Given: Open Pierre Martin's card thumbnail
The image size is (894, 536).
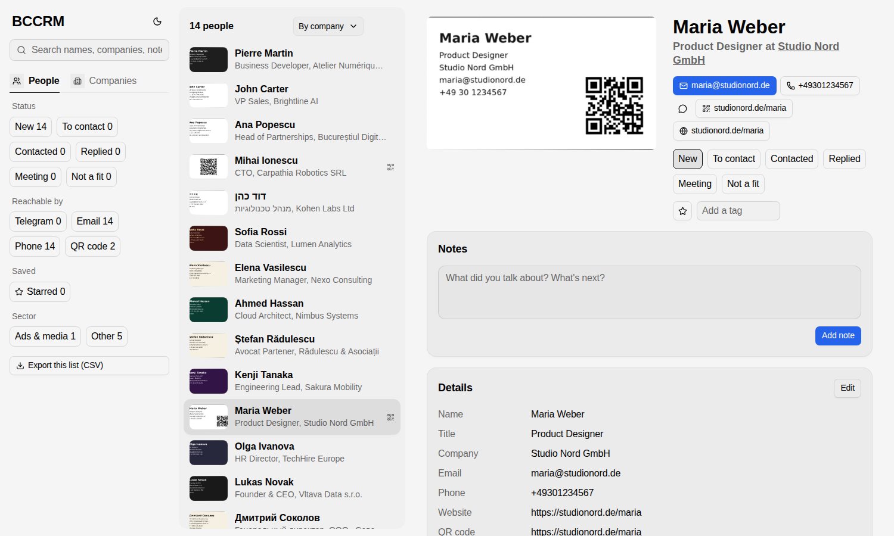Looking at the screenshot, I should coord(209,60).
